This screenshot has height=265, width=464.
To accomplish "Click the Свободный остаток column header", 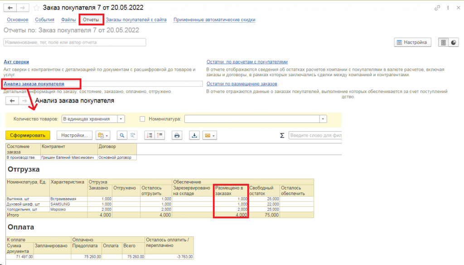I will coord(264,191).
